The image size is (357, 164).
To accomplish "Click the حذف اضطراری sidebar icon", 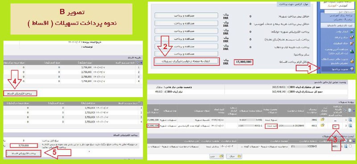I will (x=352, y=43).
